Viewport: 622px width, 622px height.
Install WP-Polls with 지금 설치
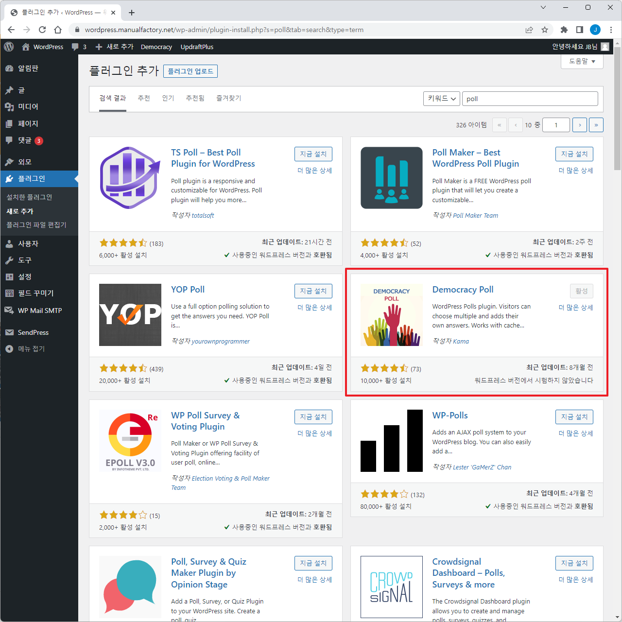tap(574, 417)
